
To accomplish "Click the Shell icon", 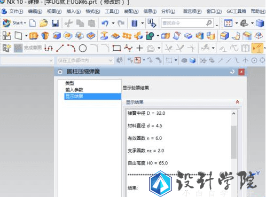I will click(200, 36).
